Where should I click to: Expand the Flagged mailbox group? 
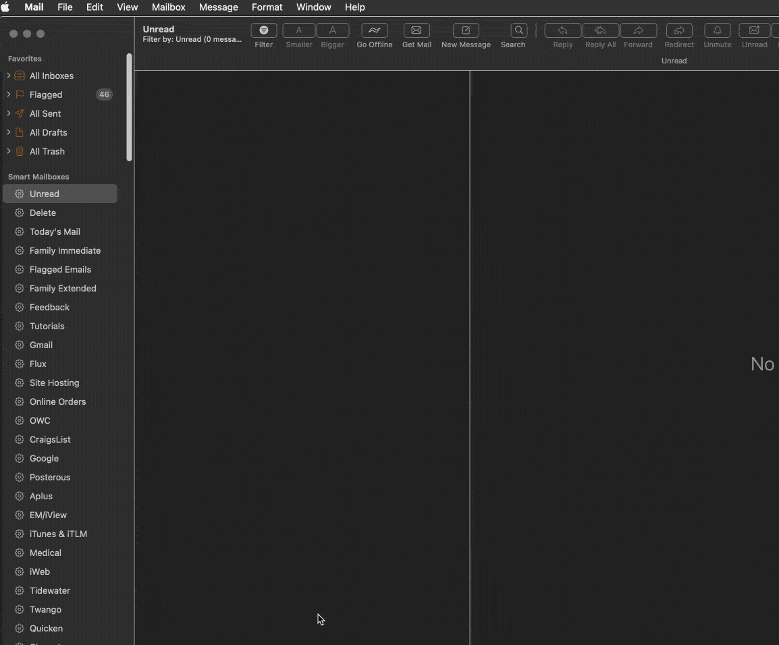pos(9,94)
